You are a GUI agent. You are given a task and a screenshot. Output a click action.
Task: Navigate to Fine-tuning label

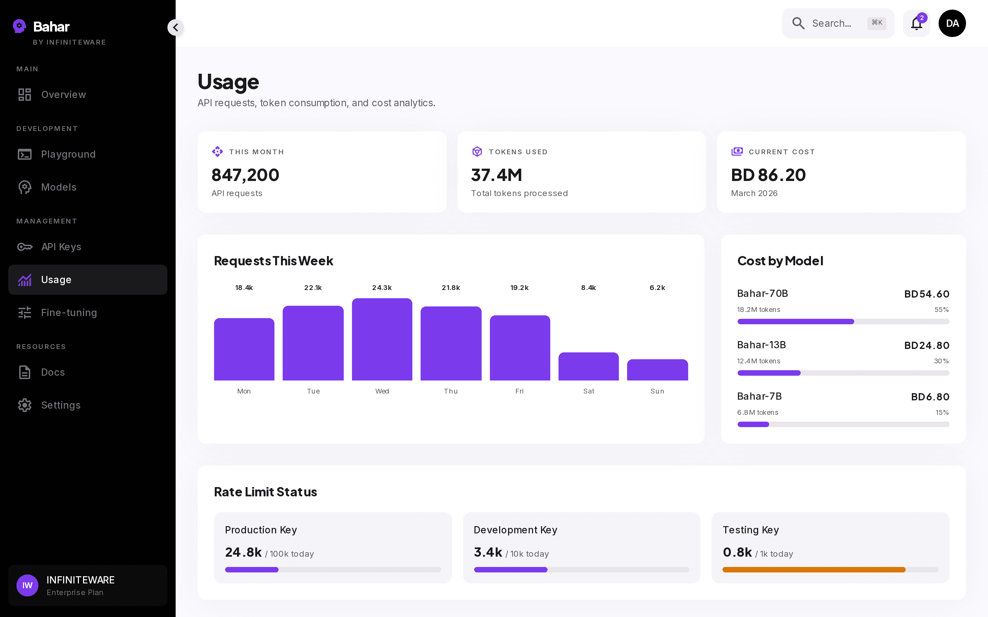(69, 313)
